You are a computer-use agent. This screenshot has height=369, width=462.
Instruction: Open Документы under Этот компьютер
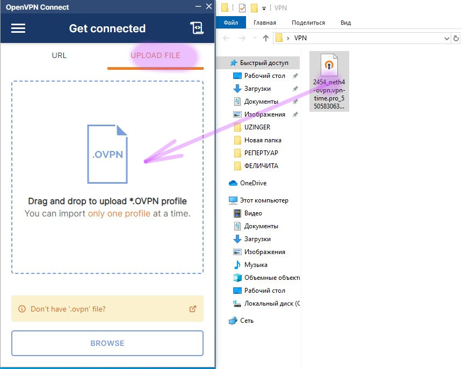pyautogui.click(x=261, y=226)
